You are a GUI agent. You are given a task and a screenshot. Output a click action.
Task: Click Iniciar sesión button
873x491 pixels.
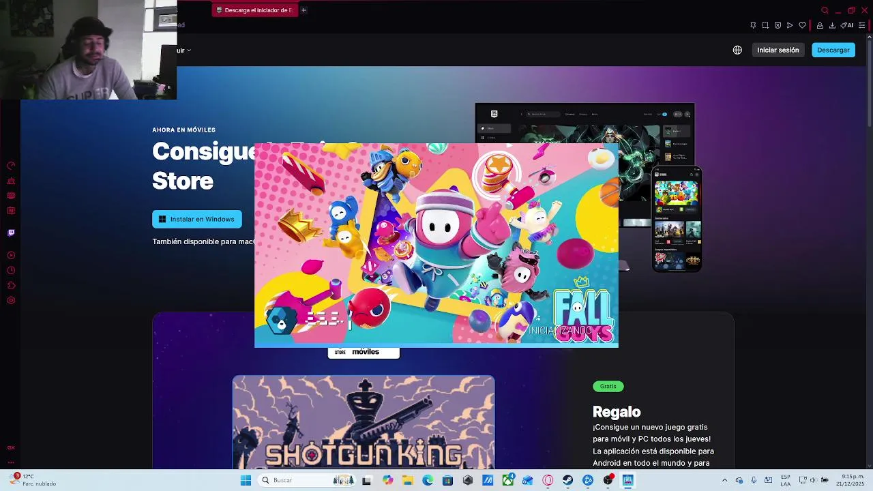pos(778,50)
